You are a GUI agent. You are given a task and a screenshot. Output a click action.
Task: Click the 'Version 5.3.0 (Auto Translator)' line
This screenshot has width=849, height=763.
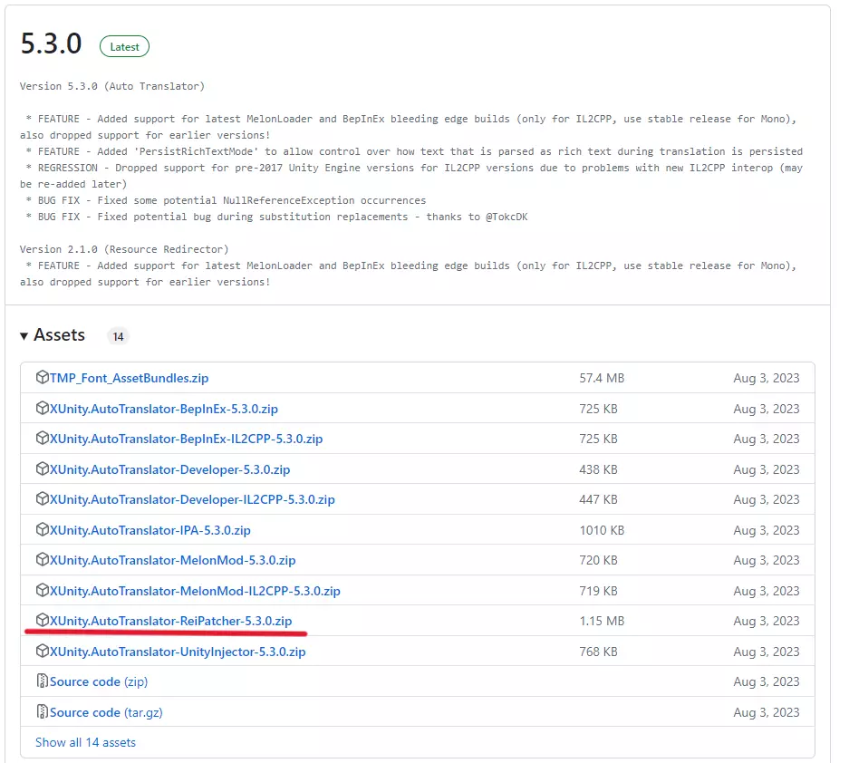coord(112,86)
